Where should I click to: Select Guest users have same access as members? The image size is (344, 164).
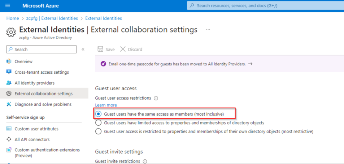coord(99,114)
